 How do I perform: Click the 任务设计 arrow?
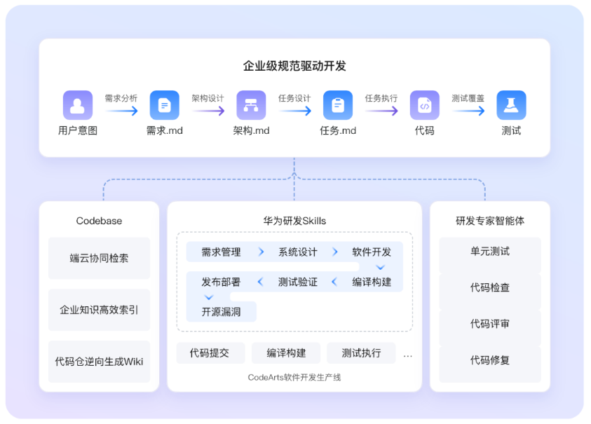coord(295,111)
